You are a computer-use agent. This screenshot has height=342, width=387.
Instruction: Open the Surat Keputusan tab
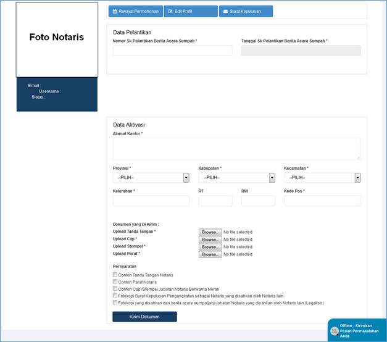point(246,11)
